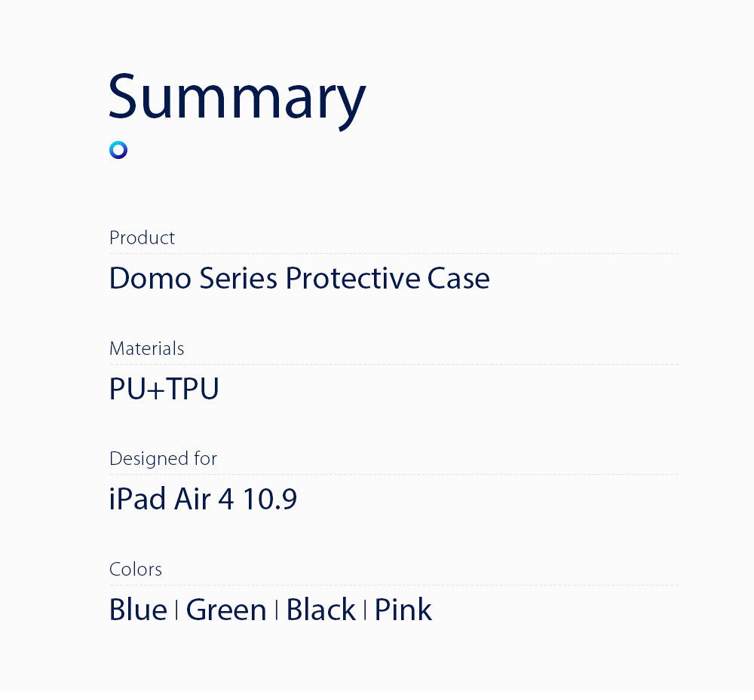Image resolution: width=754 pixels, height=700 pixels.
Task: Choose the Pink color option
Action: click(403, 610)
